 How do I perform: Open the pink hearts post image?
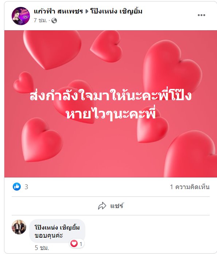coord(111,103)
